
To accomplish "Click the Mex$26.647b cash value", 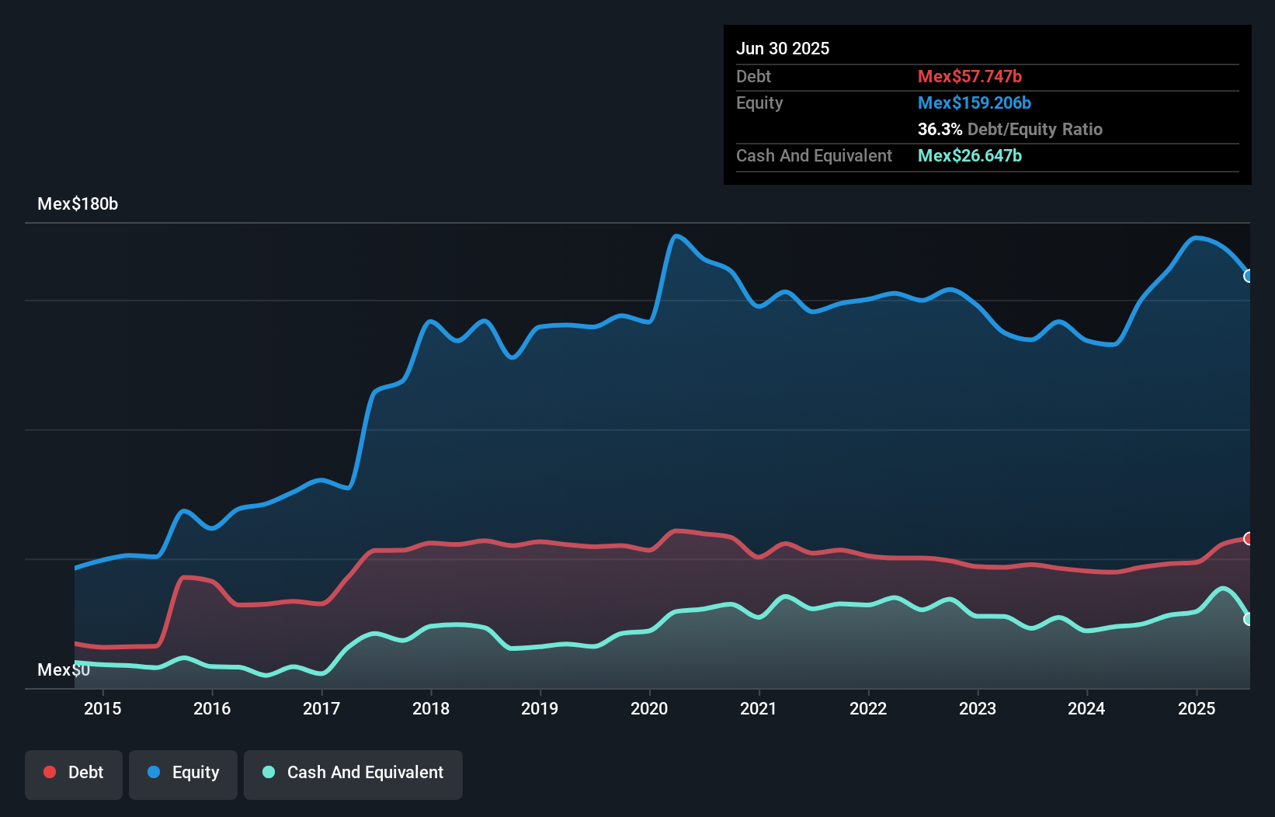I will click(x=970, y=155).
